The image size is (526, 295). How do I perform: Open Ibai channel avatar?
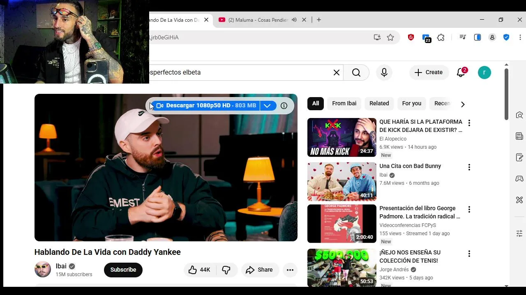pyautogui.click(x=43, y=270)
